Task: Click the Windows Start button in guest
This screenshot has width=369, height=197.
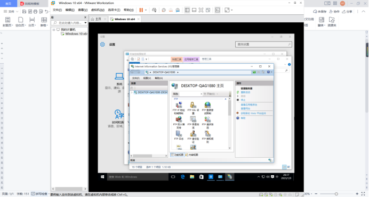Action: [102, 177]
